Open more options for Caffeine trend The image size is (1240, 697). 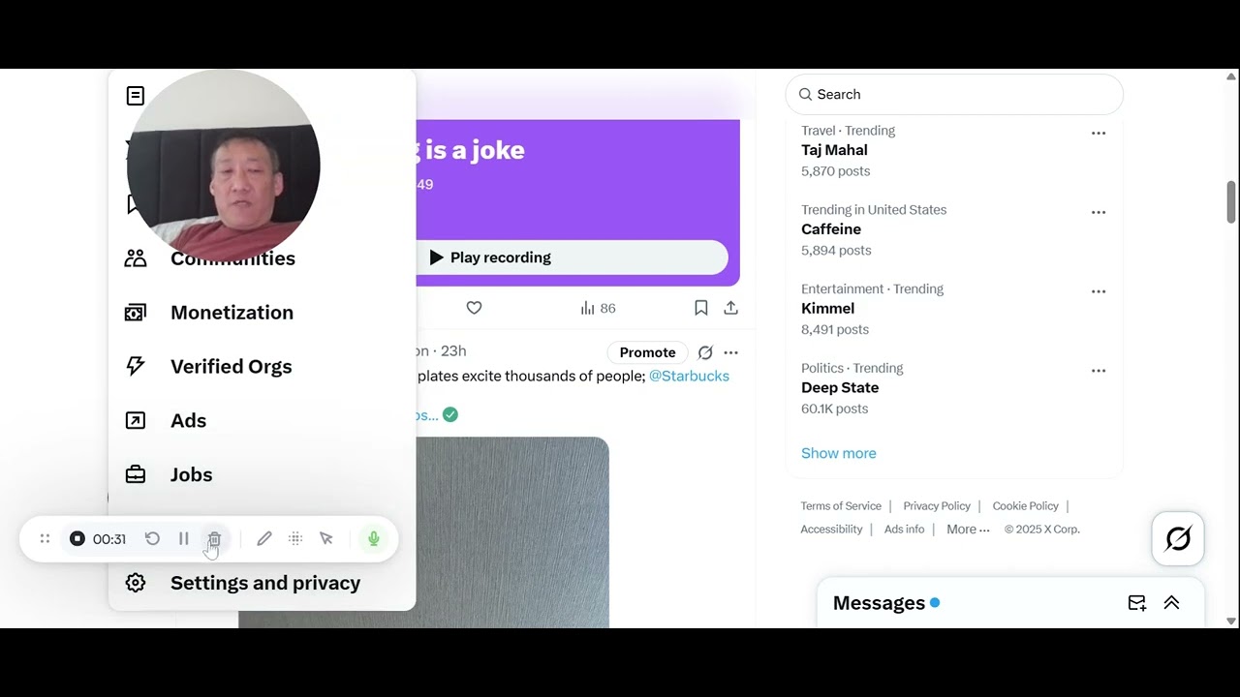pos(1099,212)
